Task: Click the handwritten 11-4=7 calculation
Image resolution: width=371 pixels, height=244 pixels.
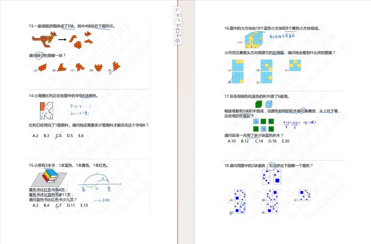Action: [102, 200]
